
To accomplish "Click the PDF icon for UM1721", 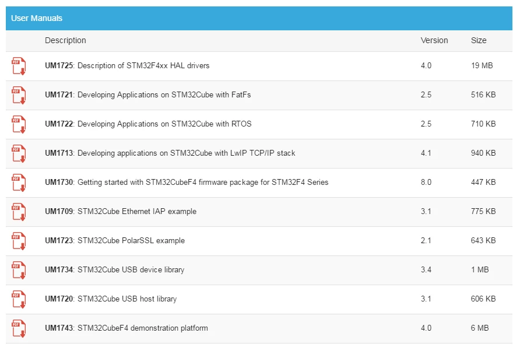I will coord(19,95).
